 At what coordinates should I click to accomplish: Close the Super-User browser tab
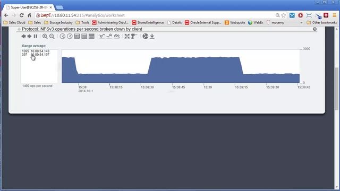51,7
